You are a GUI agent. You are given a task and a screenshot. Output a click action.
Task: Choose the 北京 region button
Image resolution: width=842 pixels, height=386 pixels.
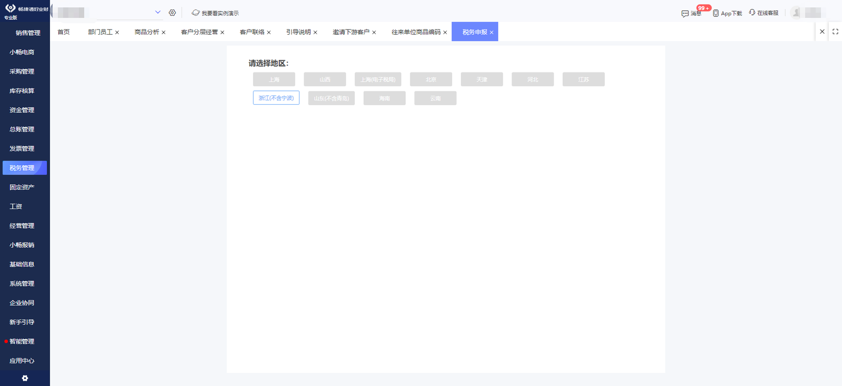(x=431, y=79)
